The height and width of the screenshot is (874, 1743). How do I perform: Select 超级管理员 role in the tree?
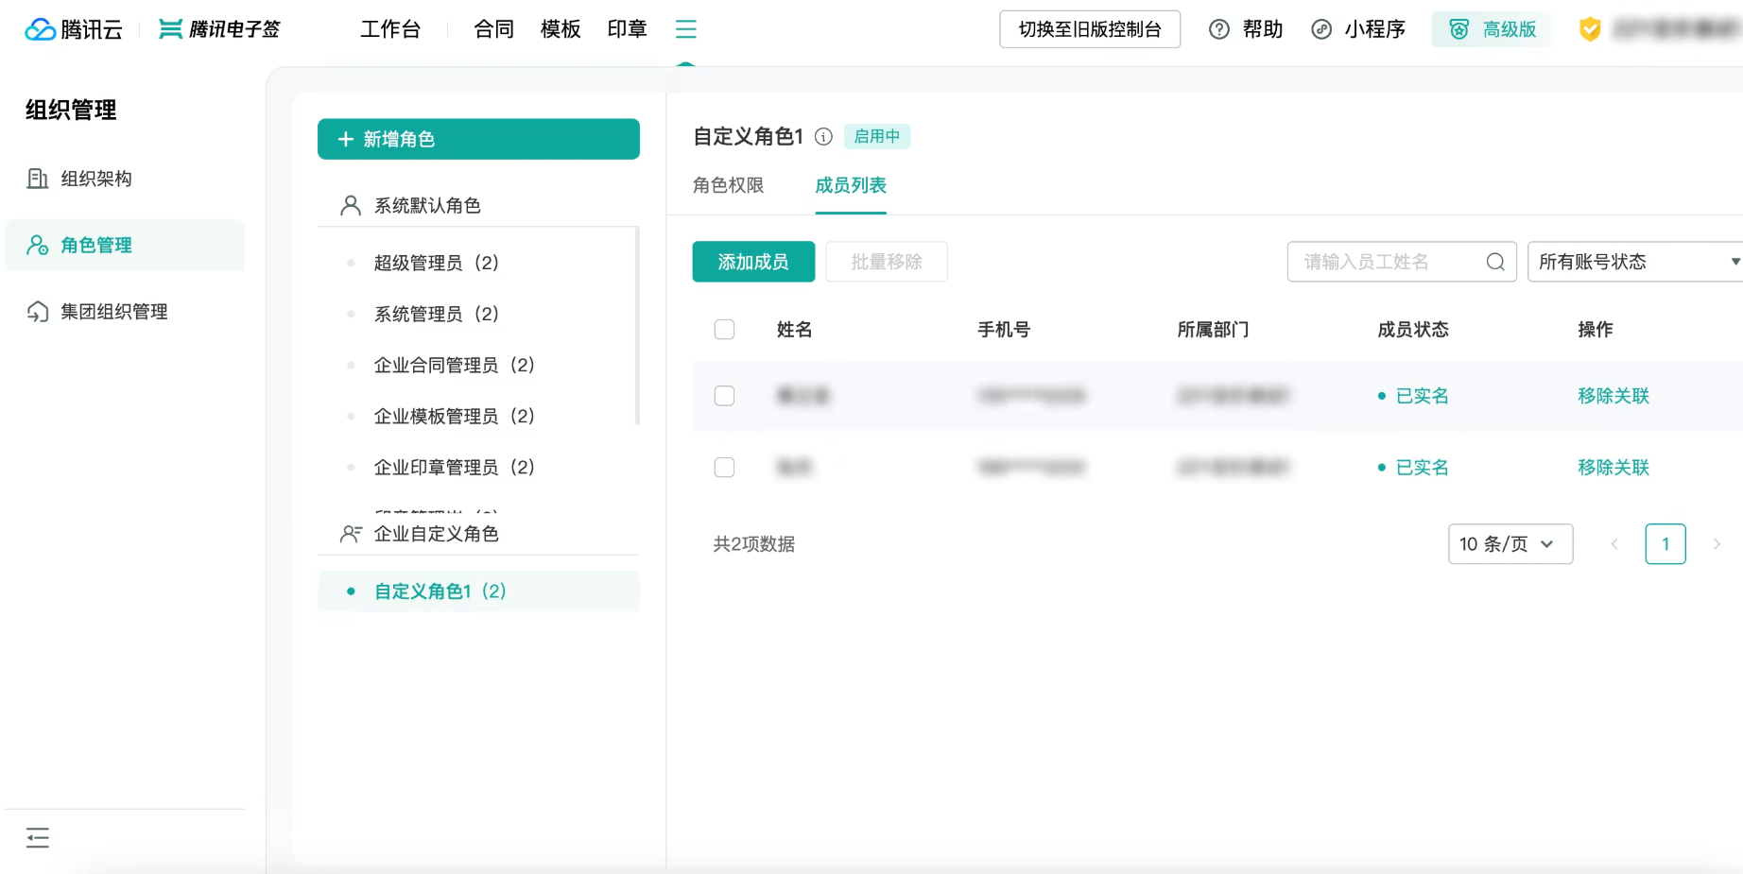coord(436,263)
